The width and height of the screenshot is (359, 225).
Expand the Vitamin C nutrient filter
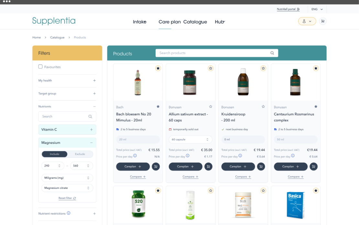(91, 129)
